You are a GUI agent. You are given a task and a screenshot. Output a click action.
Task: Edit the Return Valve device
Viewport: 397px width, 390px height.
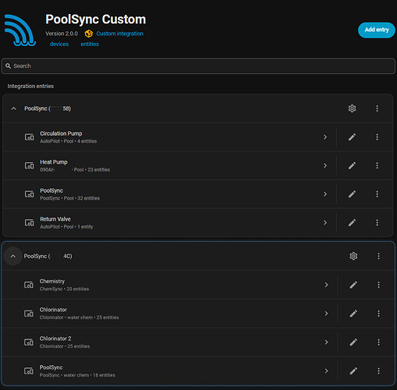point(352,222)
